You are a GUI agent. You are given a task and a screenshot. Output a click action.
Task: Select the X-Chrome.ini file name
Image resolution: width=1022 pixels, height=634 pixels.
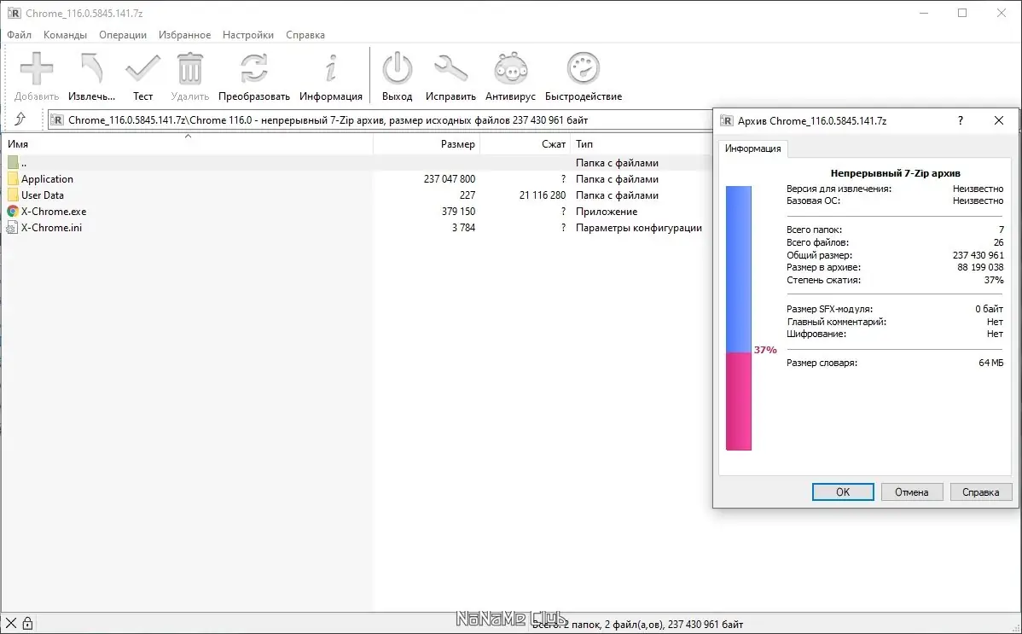coord(51,228)
